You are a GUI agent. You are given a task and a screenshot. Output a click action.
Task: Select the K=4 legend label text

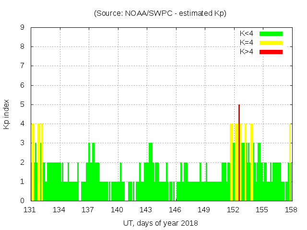(247, 43)
